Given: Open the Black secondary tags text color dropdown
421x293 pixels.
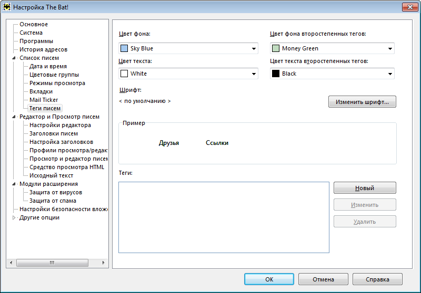Looking at the screenshot, I should click(x=332, y=74).
